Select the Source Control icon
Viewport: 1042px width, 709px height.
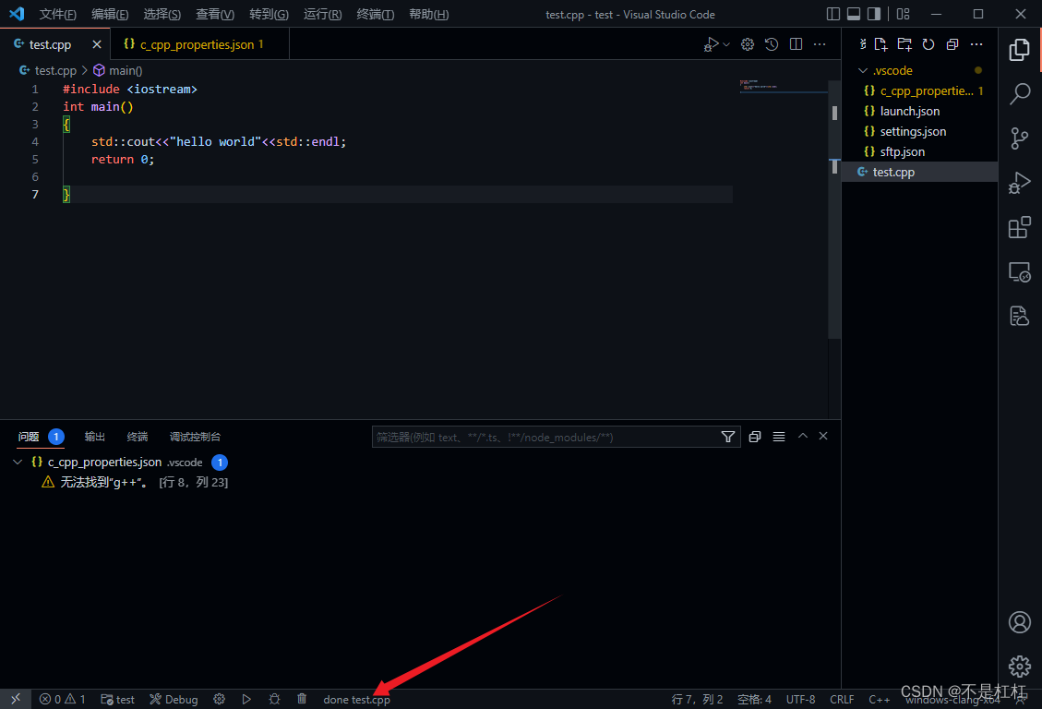point(1019,138)
